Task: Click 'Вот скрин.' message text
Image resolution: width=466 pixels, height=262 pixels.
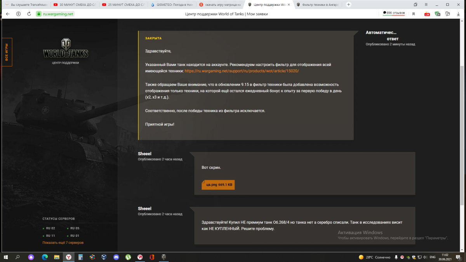Action: tap(211, 167)
